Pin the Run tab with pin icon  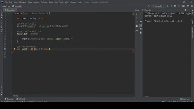pos(137,31)
